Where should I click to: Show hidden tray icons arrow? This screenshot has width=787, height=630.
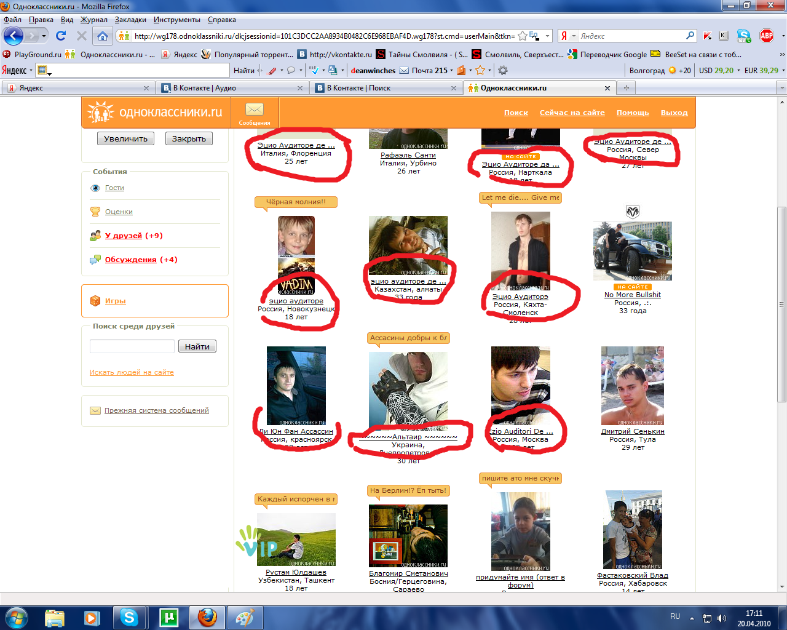click(x=692, y=618)
